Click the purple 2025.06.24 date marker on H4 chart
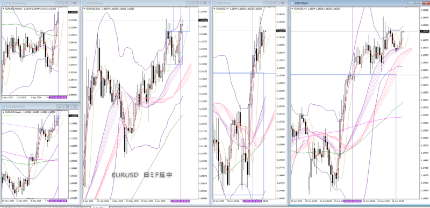 point(253,201)
